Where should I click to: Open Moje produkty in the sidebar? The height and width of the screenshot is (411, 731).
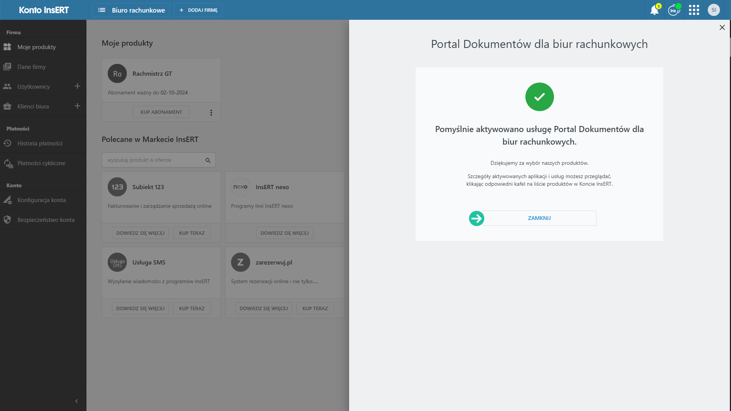(37, 47)
